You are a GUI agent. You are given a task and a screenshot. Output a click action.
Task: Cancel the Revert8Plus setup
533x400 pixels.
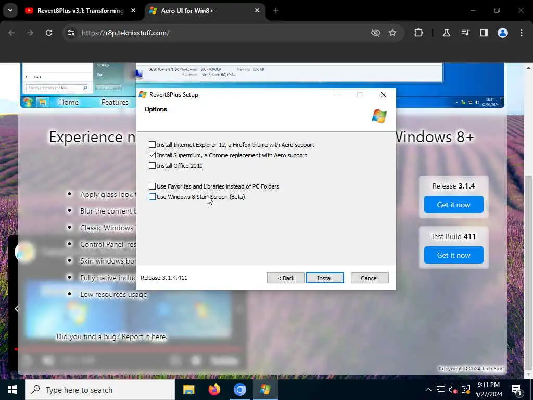pos(369,278)
